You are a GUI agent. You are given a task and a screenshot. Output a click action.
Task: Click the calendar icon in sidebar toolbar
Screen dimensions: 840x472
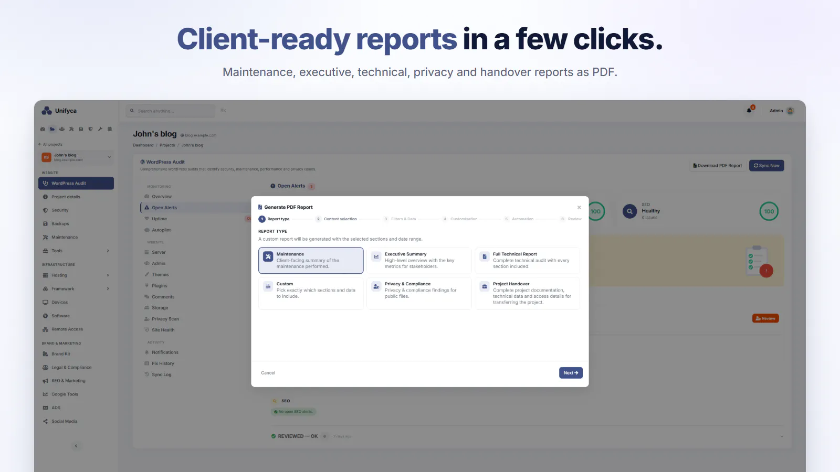tap(110, 129)
